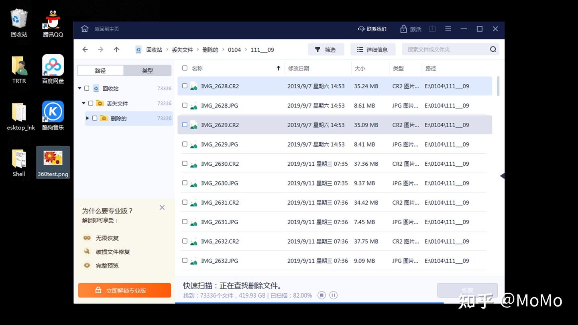Switch to the 路径 tab
Viewport: 578px width, 325px height.
pos(100,71)
